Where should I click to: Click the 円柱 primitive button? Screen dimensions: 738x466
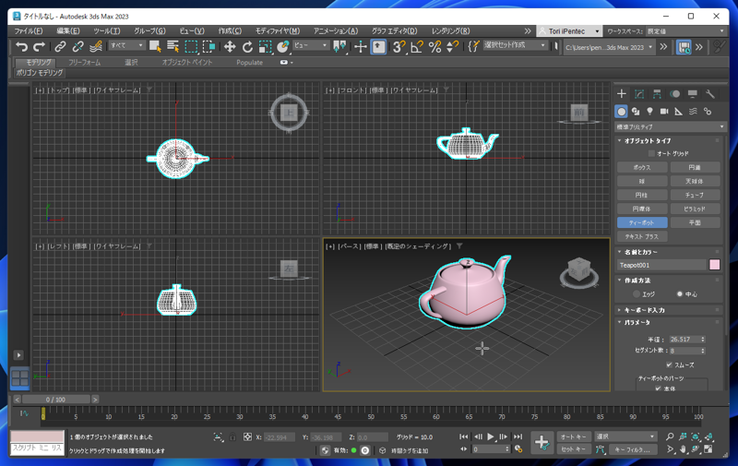click(642, 195)
